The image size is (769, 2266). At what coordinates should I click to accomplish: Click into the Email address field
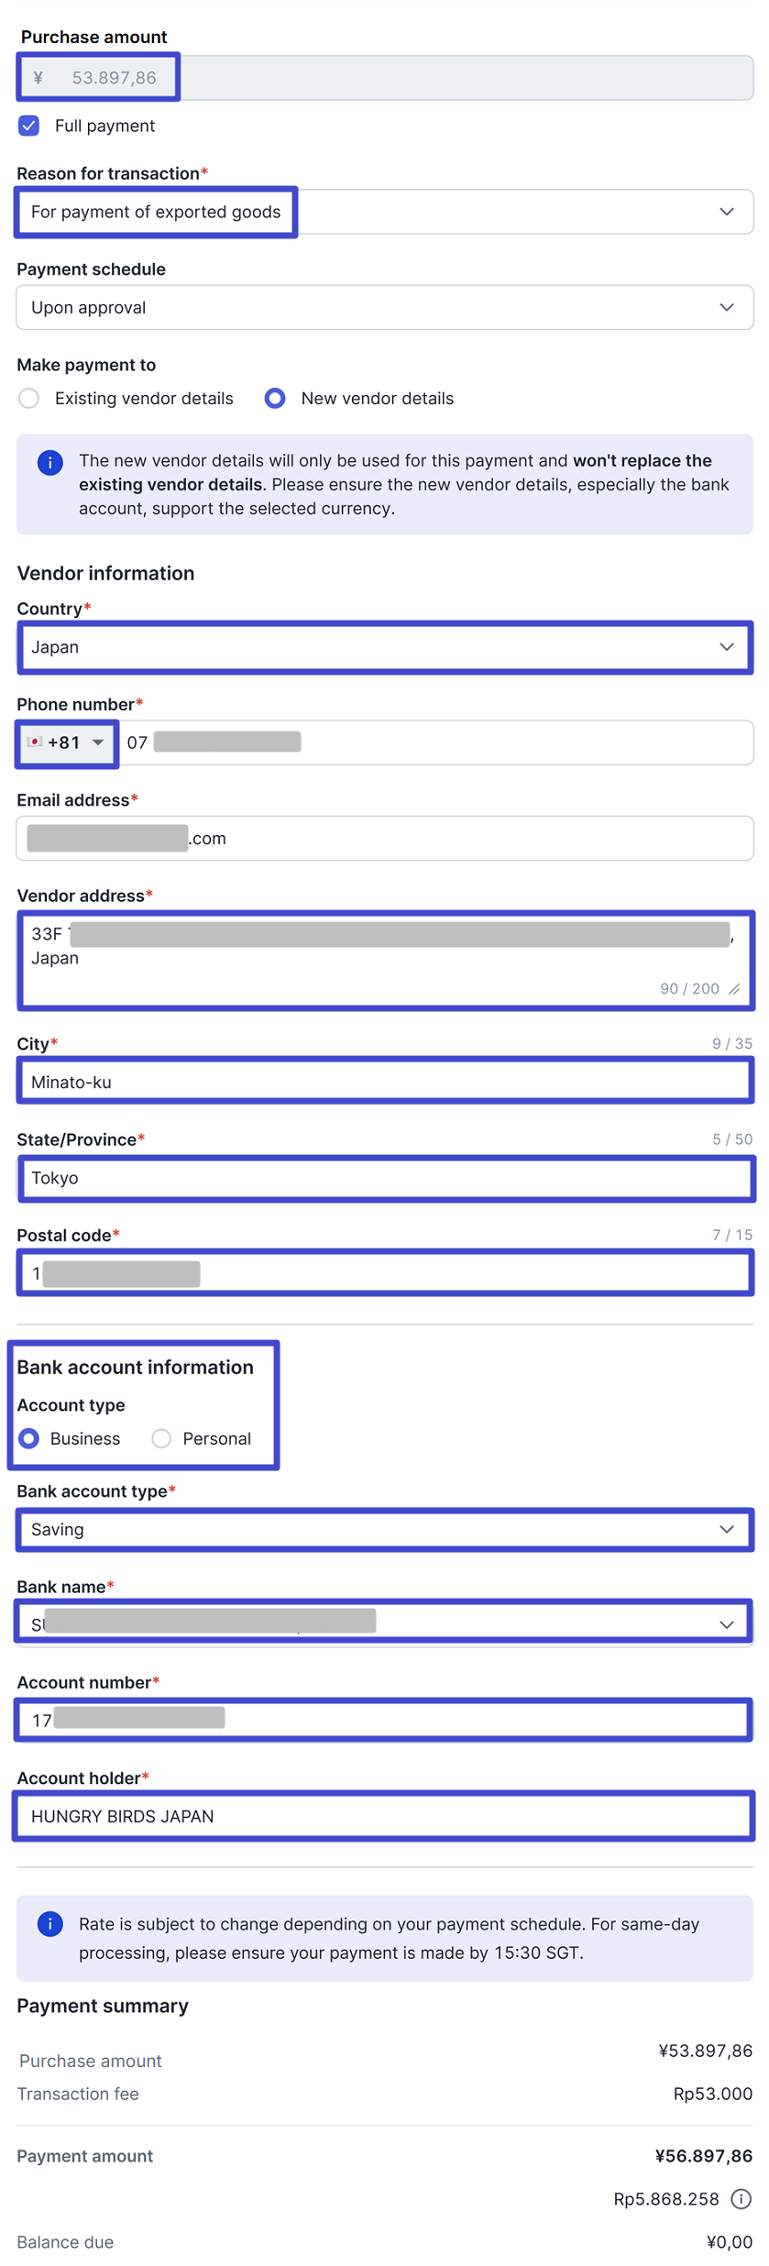385,838
